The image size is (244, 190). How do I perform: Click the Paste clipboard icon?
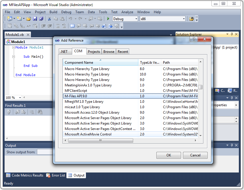pyautogui.click(x=62, y=19)
